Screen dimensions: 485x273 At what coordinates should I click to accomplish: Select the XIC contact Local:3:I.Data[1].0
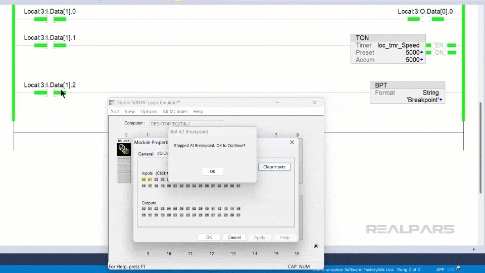(50, 19)
